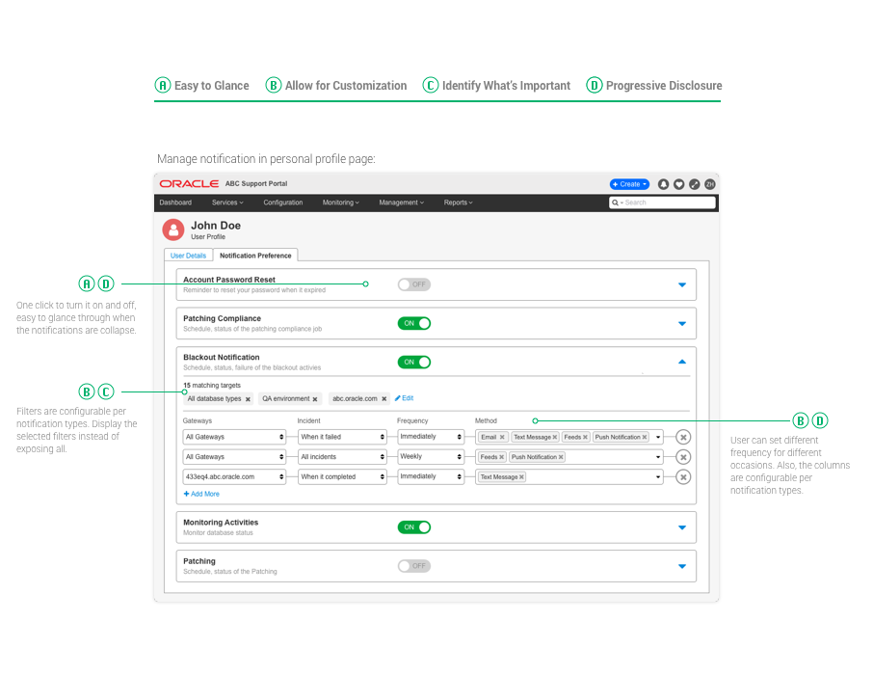Delete the 433eq4.abc.oracle.com rule row
The image size is (873, 675).
683,477
